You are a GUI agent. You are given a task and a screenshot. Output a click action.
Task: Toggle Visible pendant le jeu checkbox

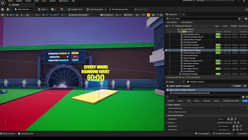[x=218, y=109]
